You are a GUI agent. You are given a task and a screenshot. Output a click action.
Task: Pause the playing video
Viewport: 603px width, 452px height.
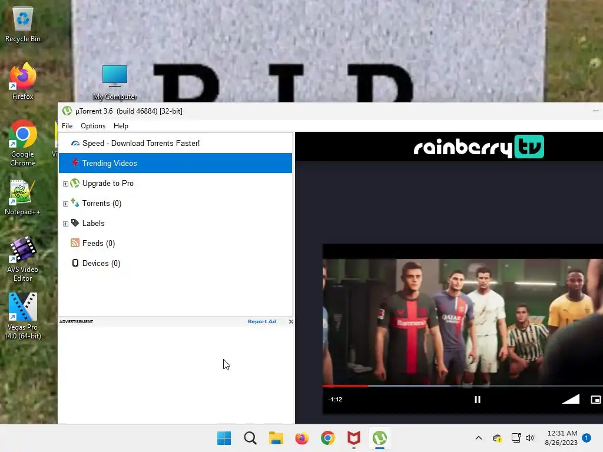tap(477, 400)
